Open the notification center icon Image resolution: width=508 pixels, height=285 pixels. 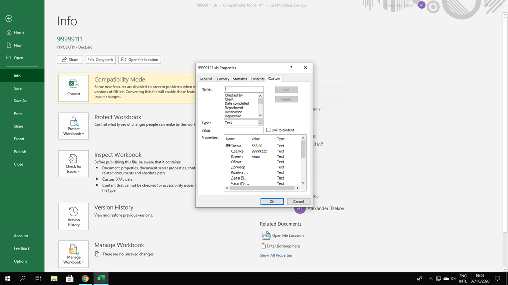coord(498,278)
